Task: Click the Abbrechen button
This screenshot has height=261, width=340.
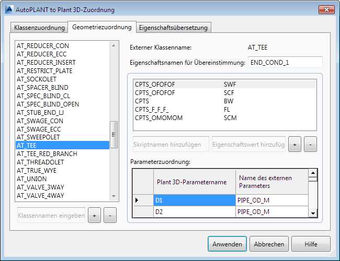Action: (269, 244)
